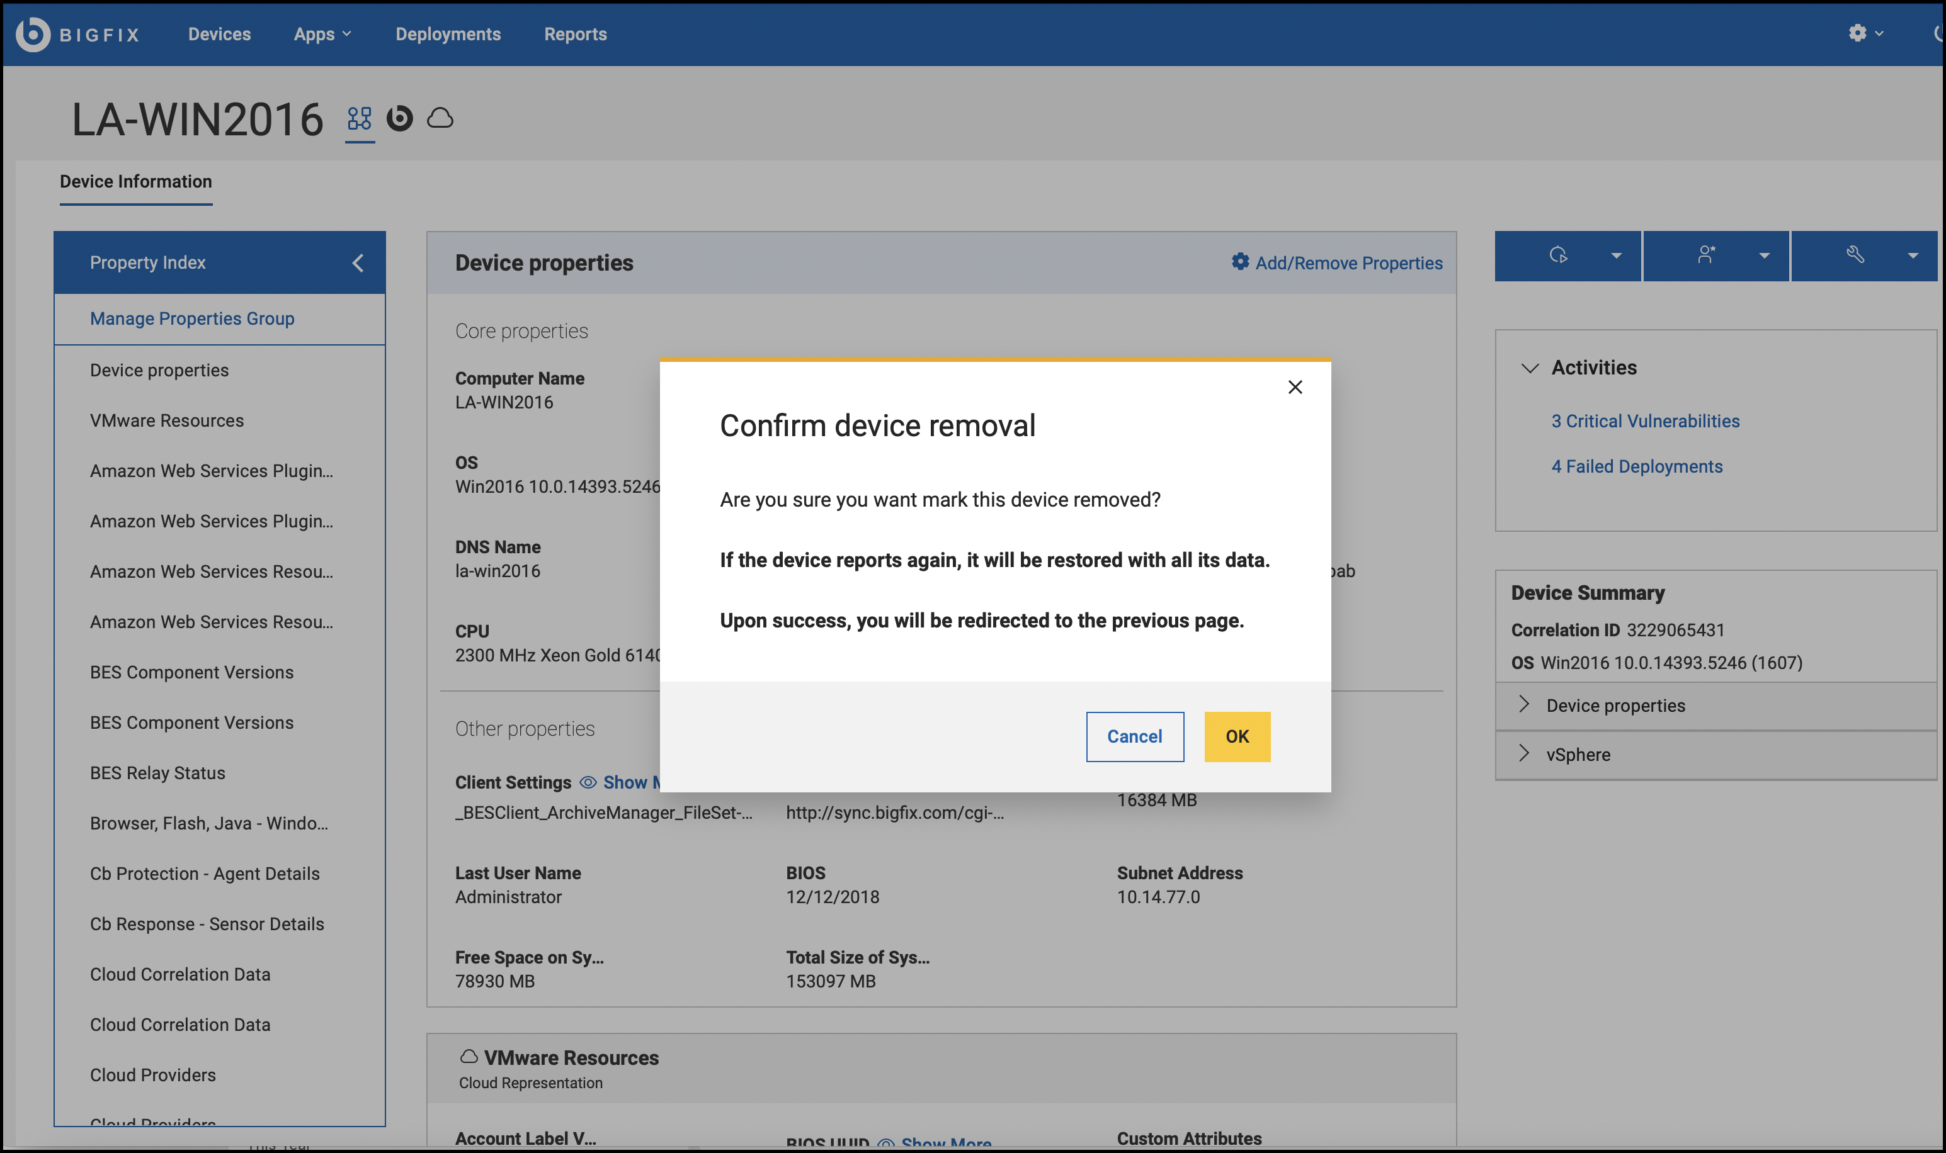This screenshot has width=1946, height=1153.
Task: Open the dropdown arrow beside the wrench button
Action: [1913, 256]
